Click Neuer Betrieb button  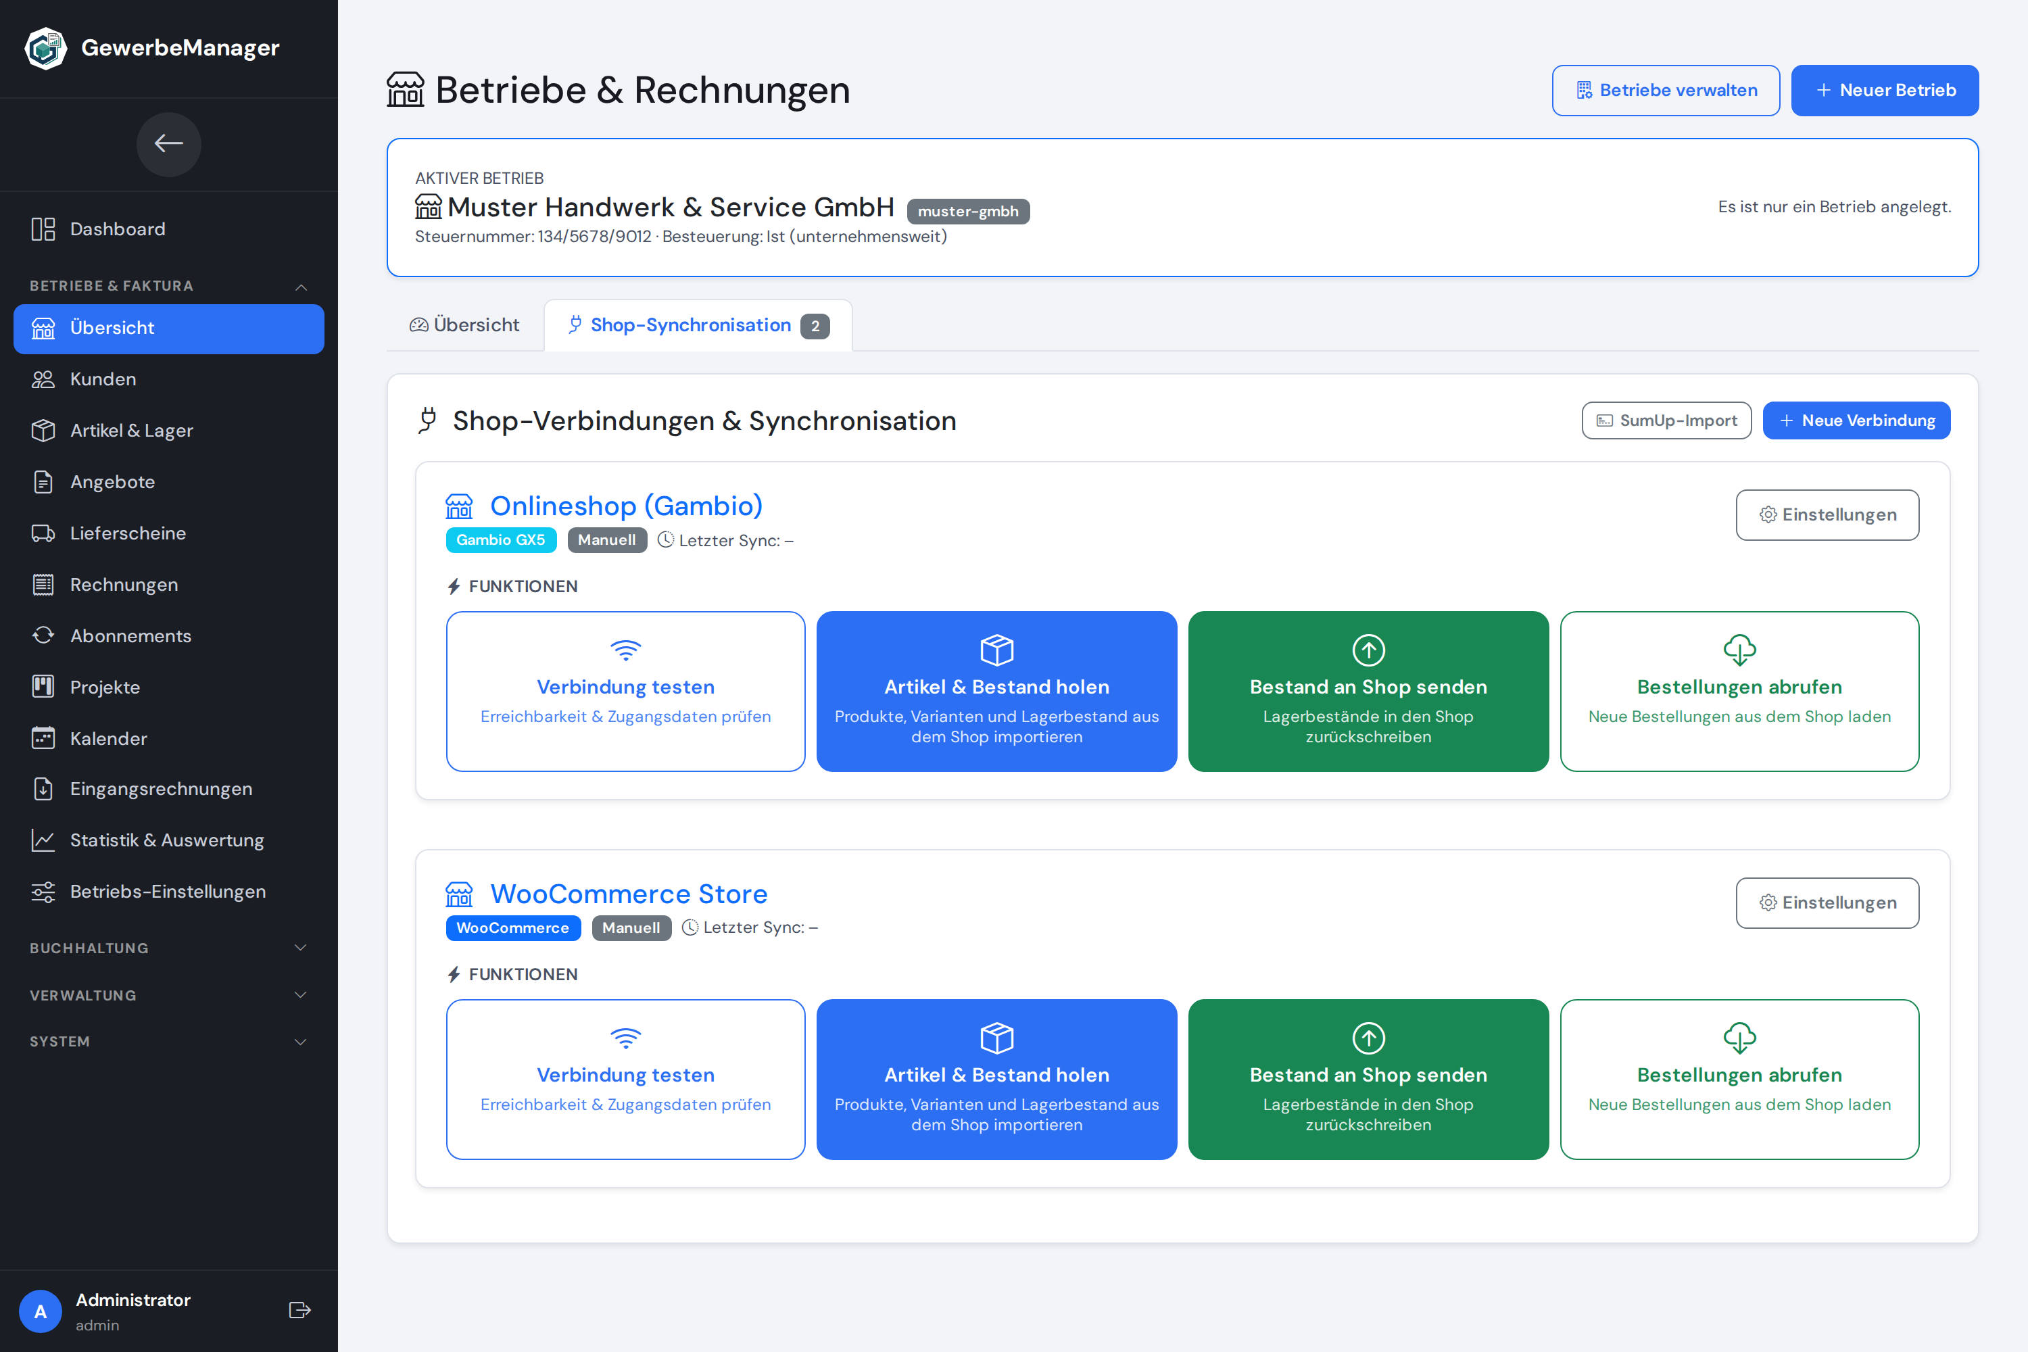coord(1885,91)
